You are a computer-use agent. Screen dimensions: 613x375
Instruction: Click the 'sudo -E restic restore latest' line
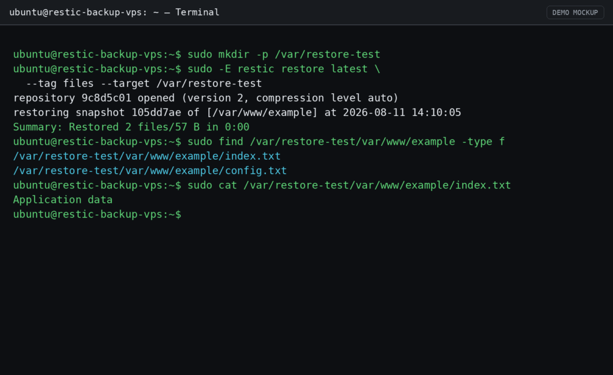point(196,69)
